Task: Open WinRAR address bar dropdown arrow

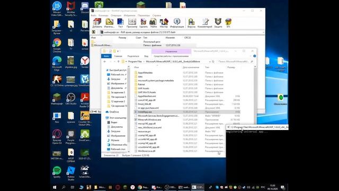Action: point(263,32)
